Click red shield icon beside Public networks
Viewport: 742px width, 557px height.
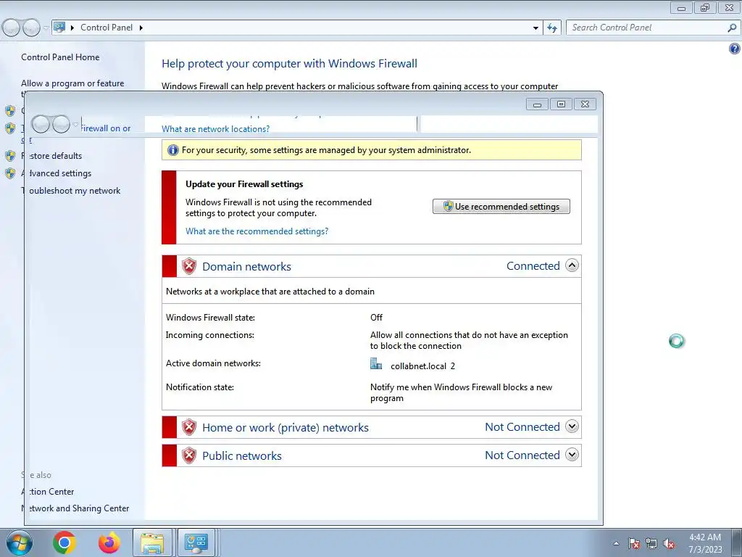189,455
